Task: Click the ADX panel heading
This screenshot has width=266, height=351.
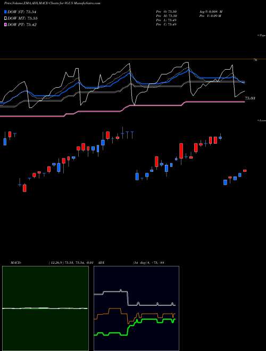Action: (x=101, y=263)
